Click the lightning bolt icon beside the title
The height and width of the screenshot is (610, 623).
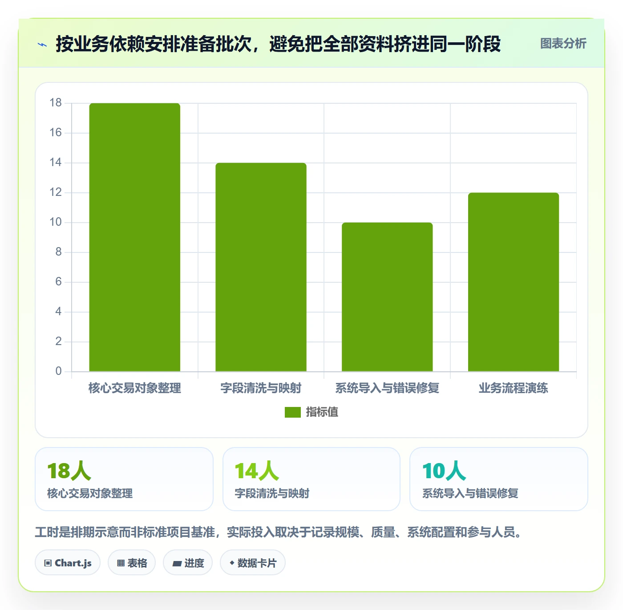42,45
